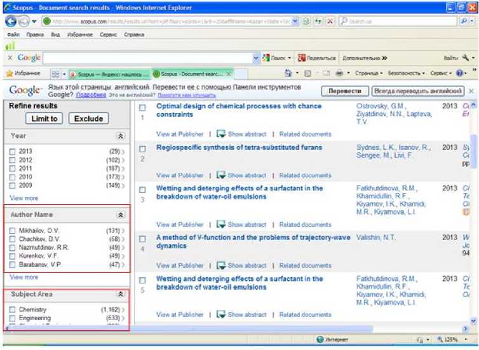Click the blue Help question mark icon
479x350 pixels.
click(x=459, y=74)
